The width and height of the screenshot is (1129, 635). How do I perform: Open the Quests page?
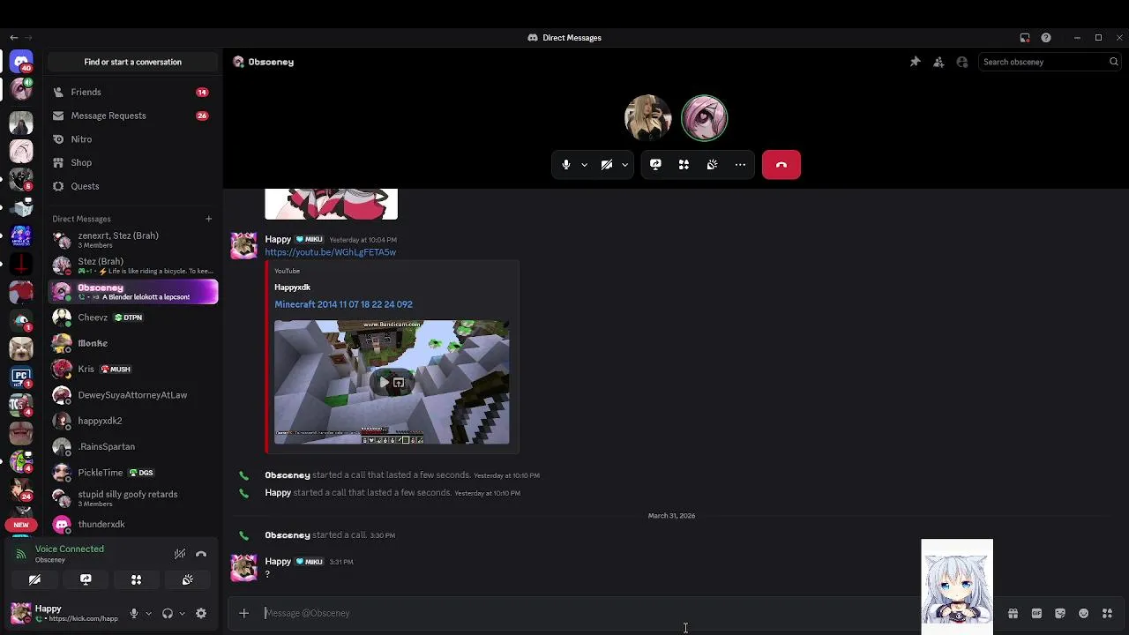tap(132, 186)
